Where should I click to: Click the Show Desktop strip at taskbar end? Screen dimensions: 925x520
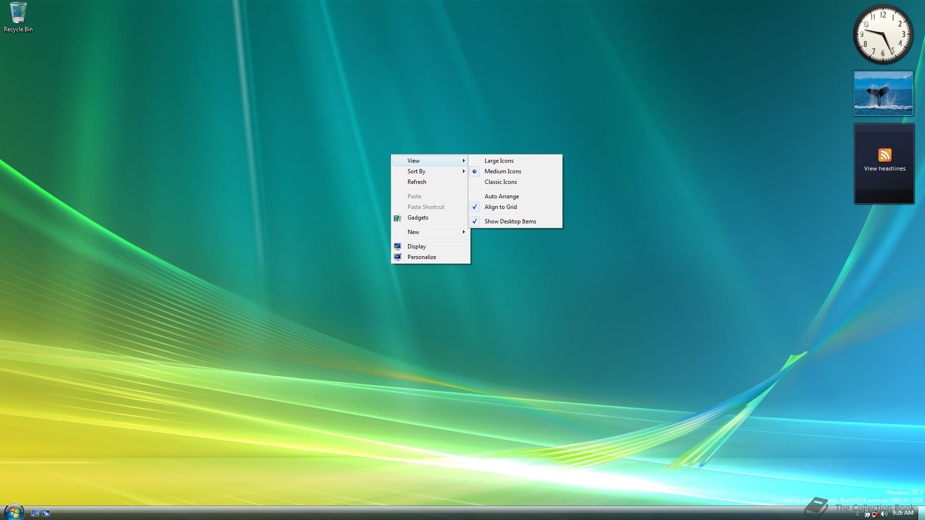pyautogui.click(x=921, y=513)
